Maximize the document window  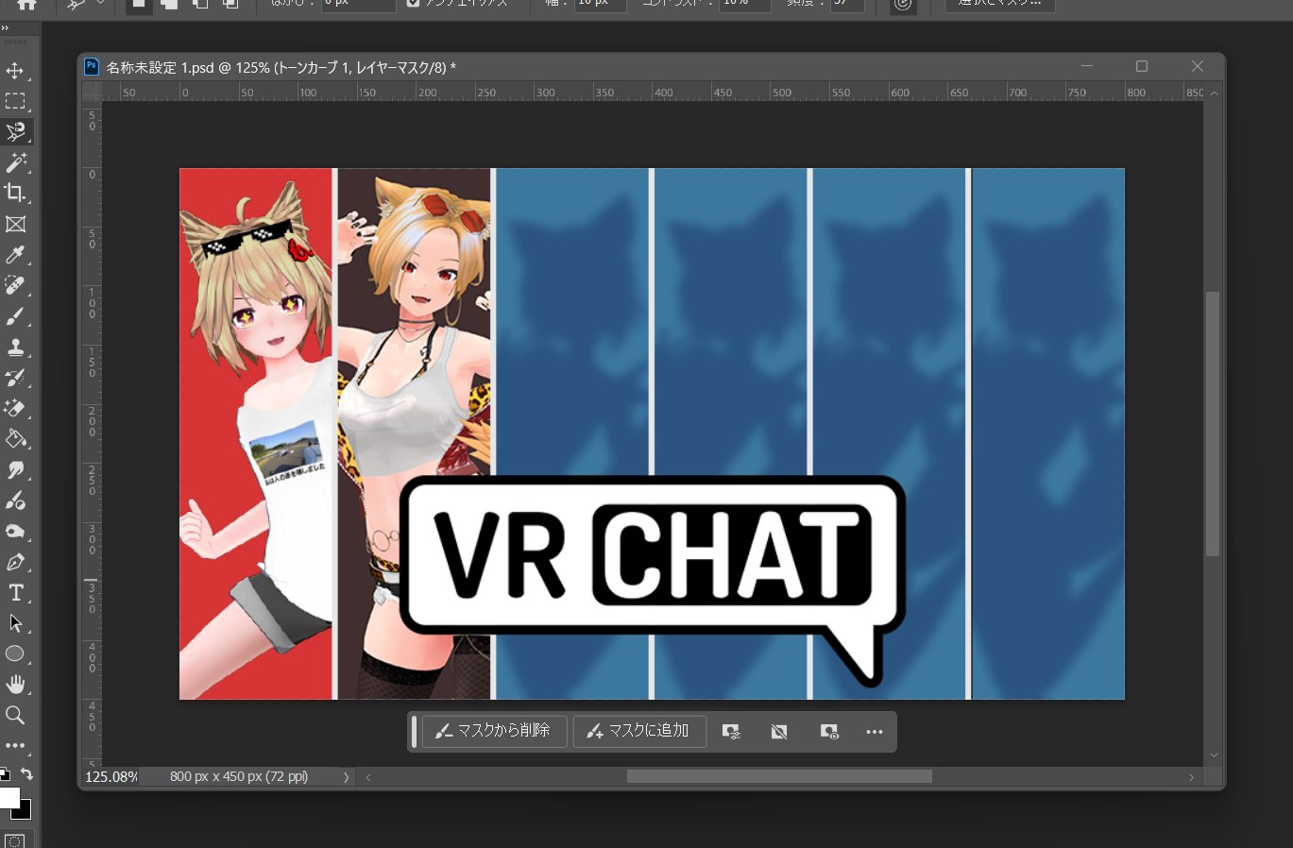[x=1142, y=66]
